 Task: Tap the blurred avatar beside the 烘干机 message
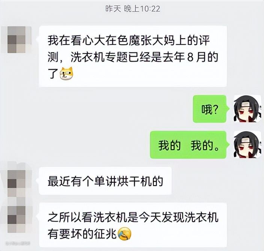tap(16, 183)
